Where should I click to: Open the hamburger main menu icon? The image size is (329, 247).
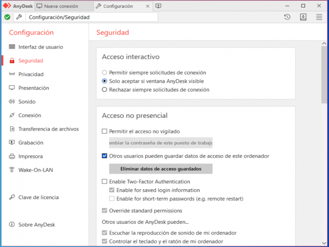tap(319, 17)
